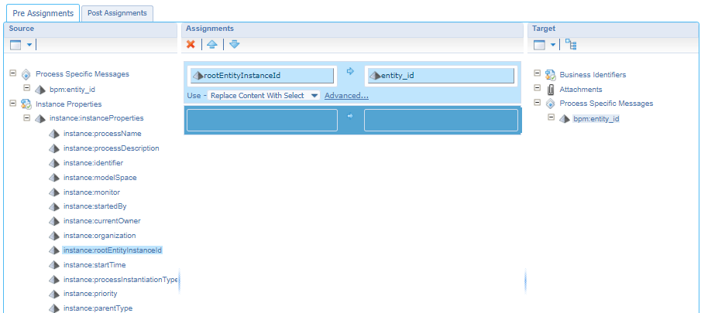Select instance:priority in Source tree
The image size is (701, 313).
click(91, 294)
